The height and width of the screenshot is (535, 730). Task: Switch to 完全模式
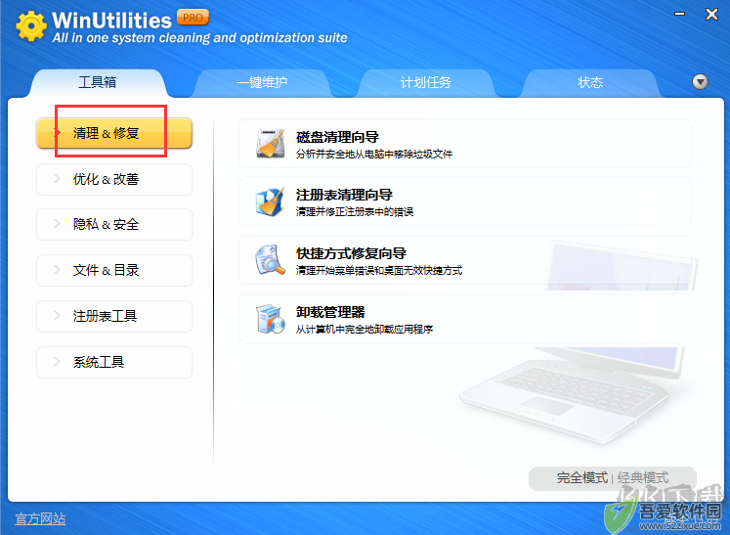point(582,478)
